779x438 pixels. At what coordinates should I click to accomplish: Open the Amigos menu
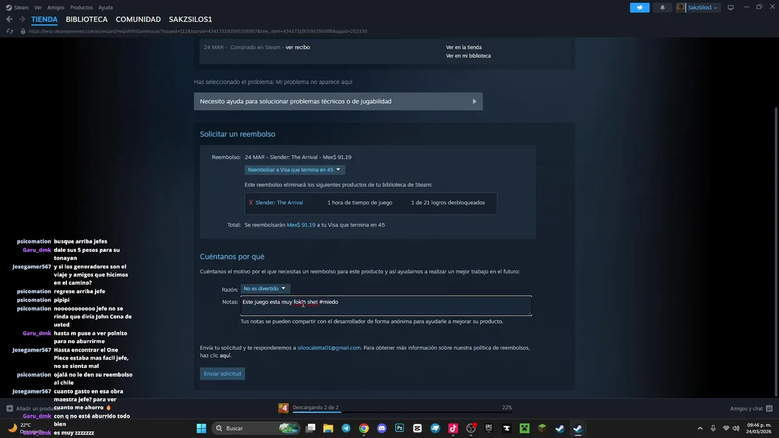(x=56, y=7)
